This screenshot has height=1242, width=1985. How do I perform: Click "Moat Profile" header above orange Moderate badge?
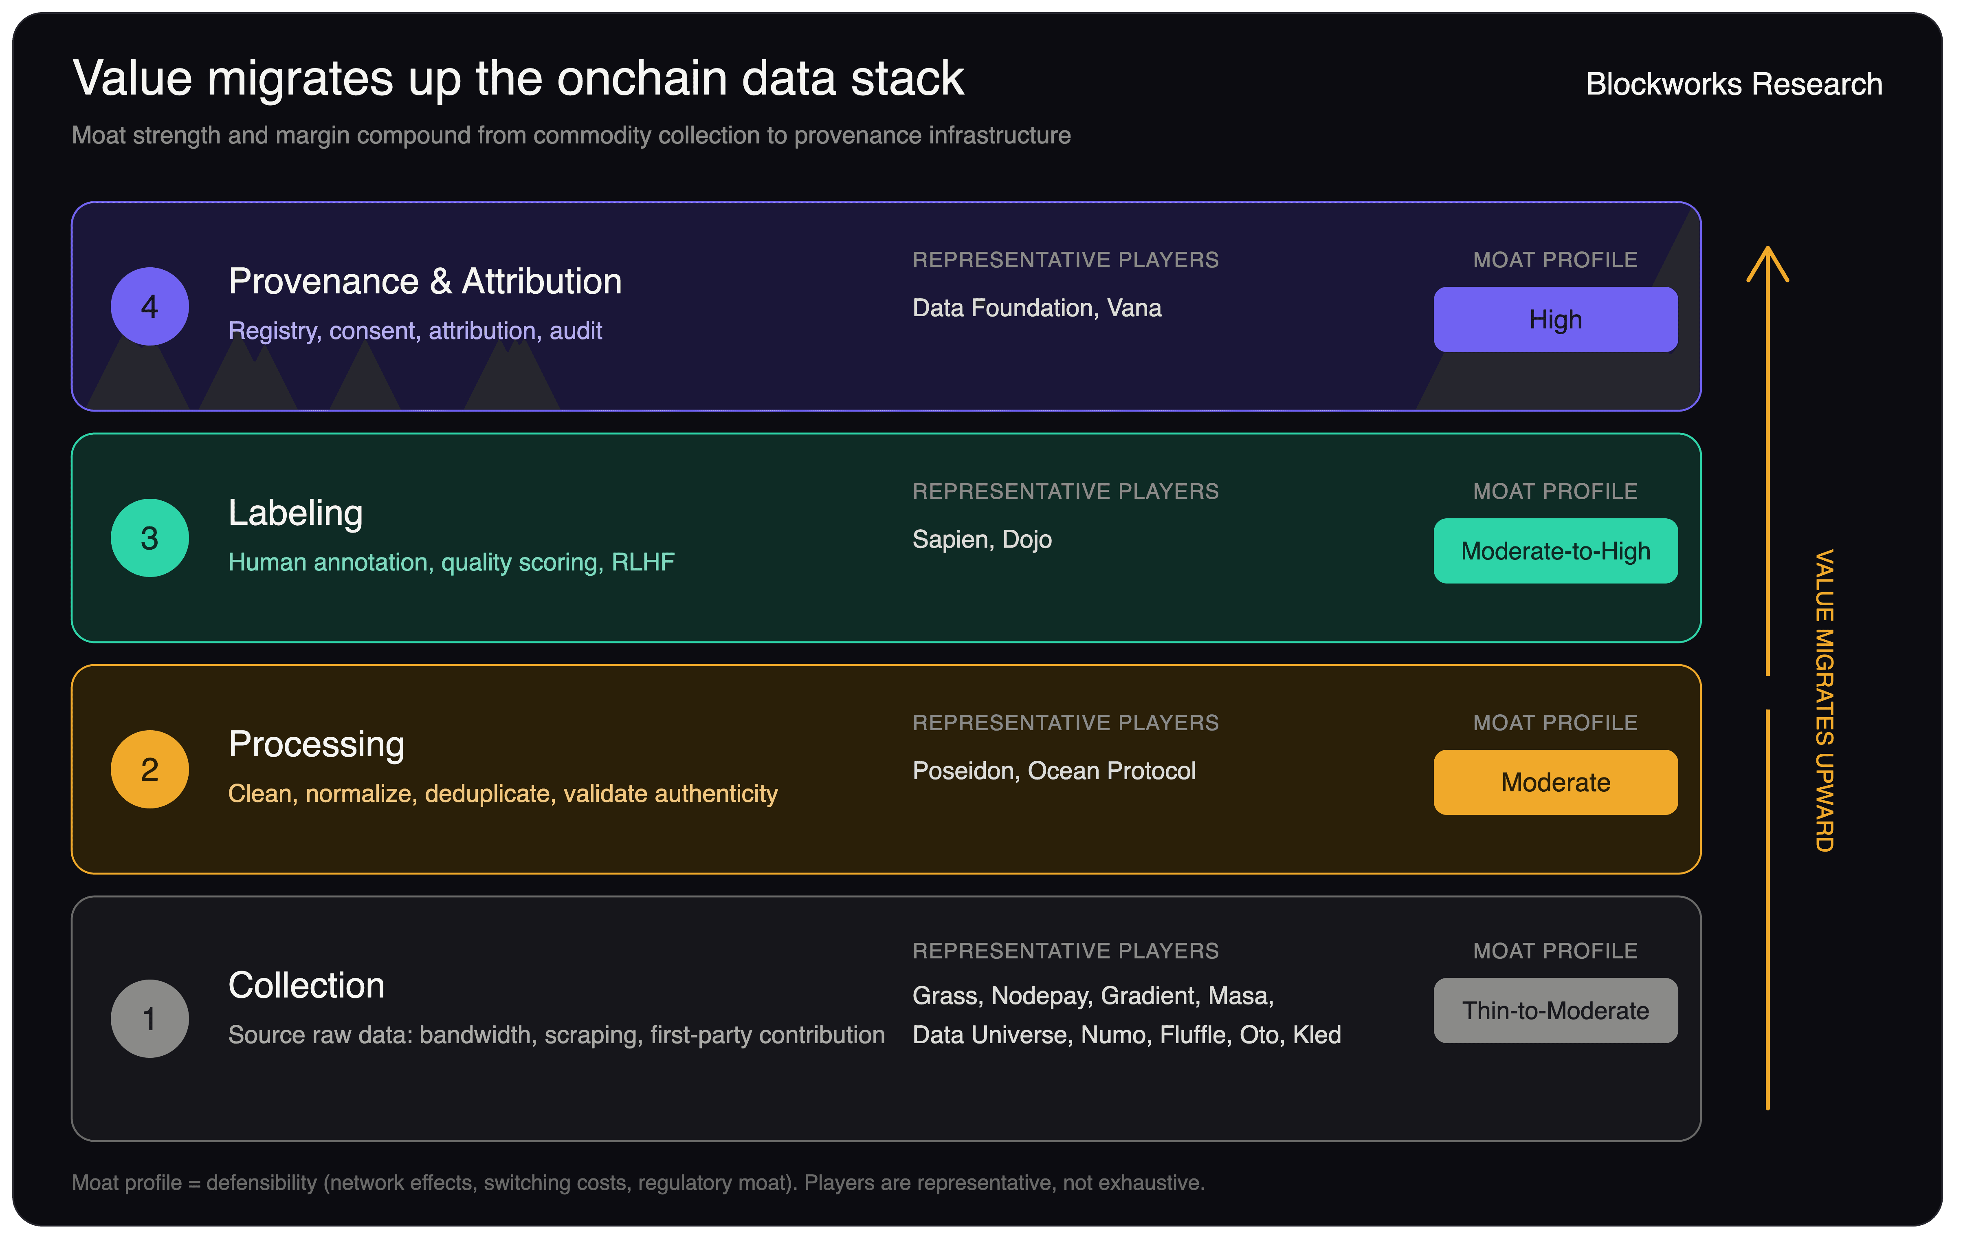point(1556,724)
